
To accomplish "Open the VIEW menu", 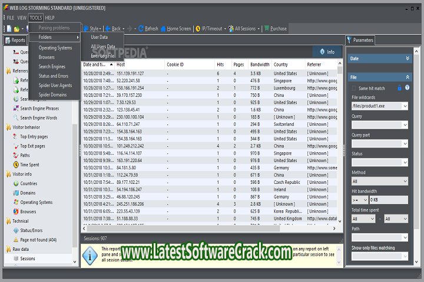I will (22, 18).
